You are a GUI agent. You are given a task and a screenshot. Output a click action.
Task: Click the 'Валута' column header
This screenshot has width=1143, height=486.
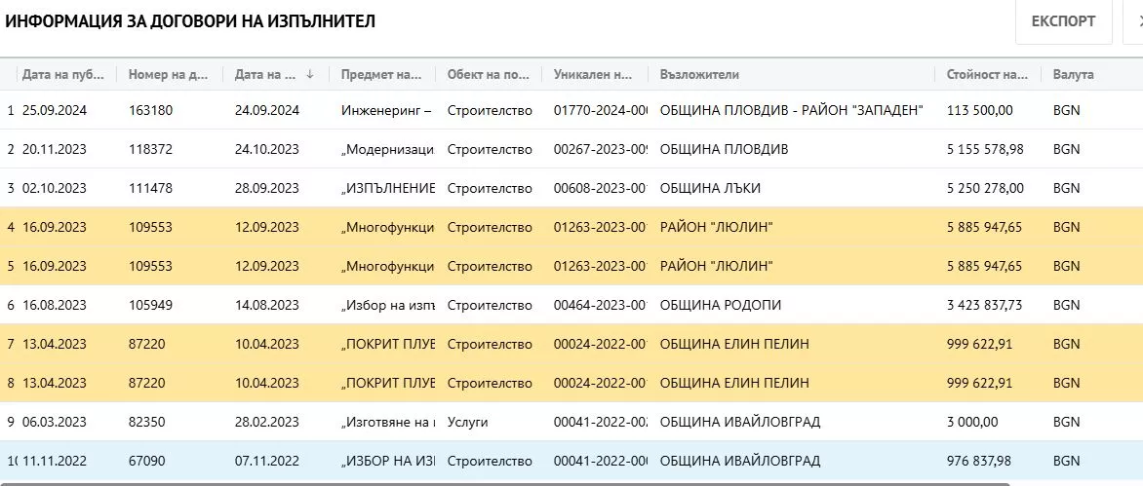pos(1073,74)
